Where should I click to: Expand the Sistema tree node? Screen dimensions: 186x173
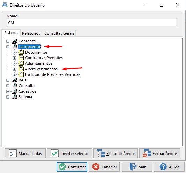8,97
